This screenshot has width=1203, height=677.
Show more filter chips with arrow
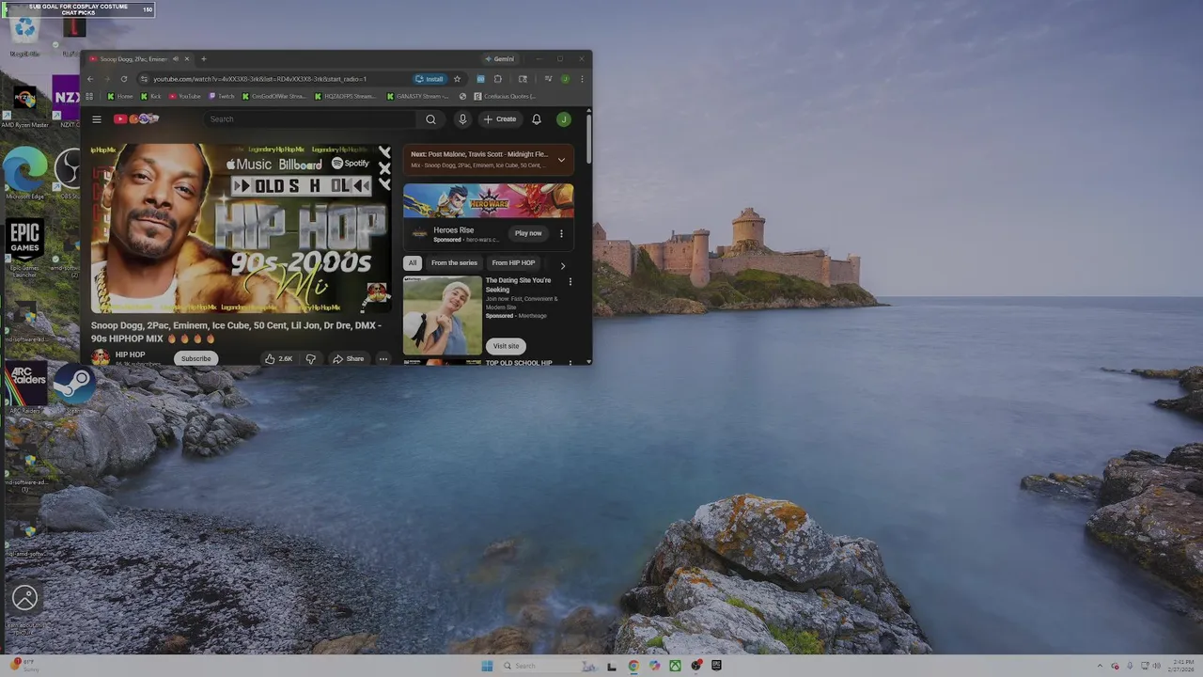(563, 265)
